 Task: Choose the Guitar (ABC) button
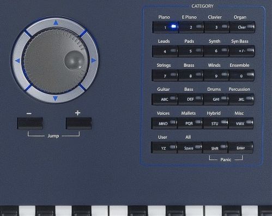point(165,100)
